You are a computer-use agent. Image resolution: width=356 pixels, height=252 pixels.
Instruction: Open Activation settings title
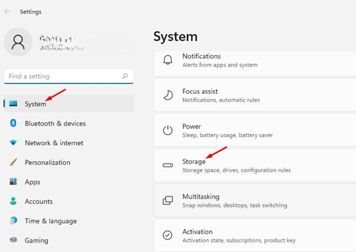point(198,232)
